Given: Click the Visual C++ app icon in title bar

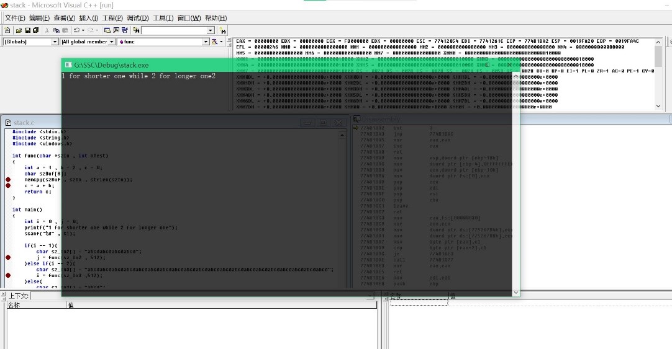Looking at the screenshot, I should coord(4,5).
